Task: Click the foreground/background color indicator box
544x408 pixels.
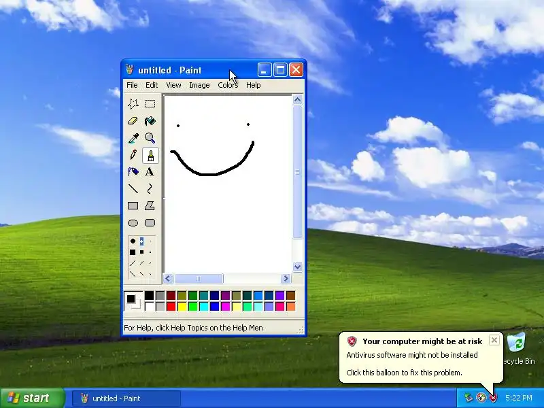Action: (x=133, y=301)
